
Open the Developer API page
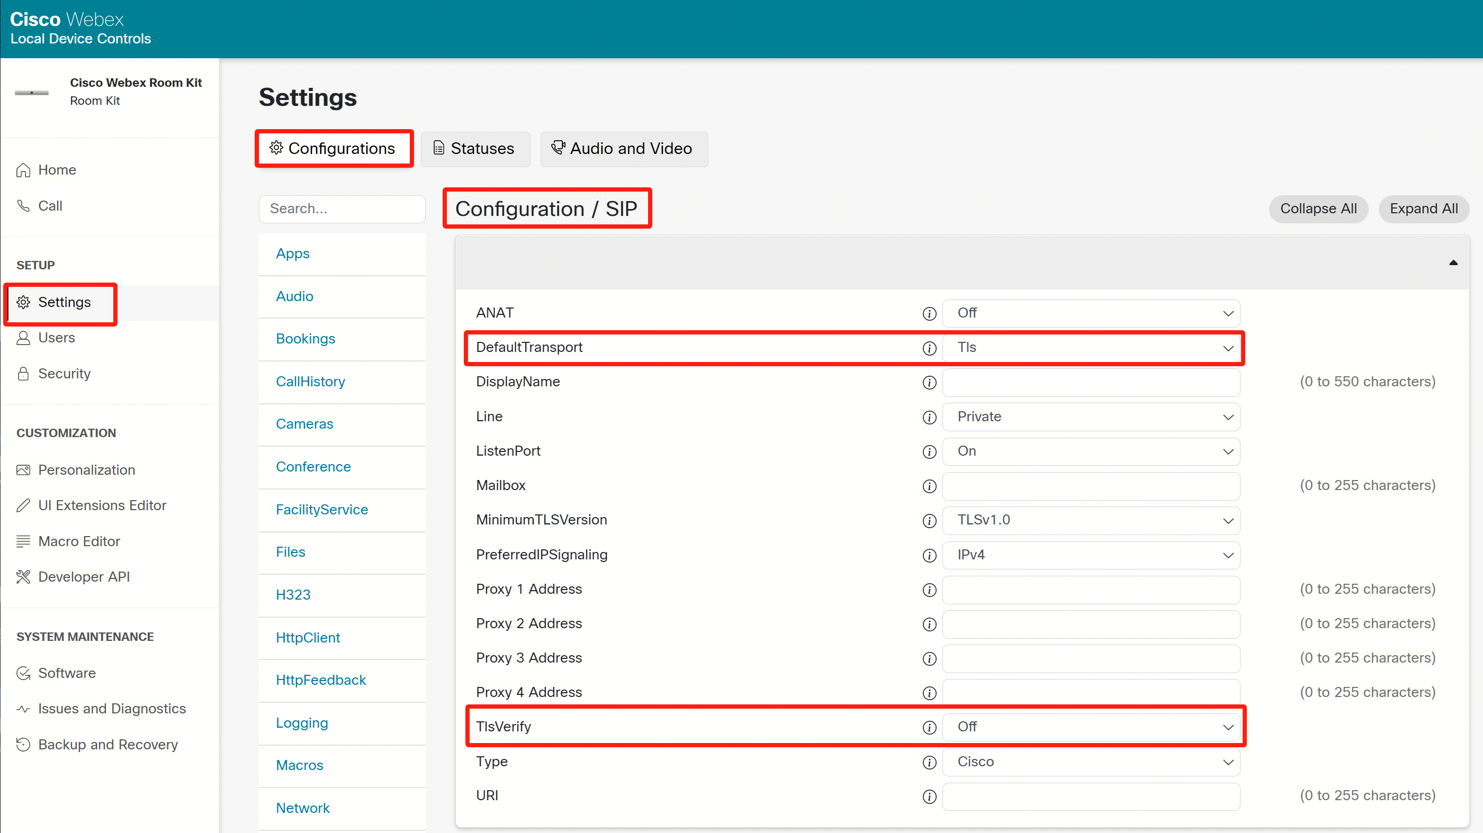pos(73,576)
